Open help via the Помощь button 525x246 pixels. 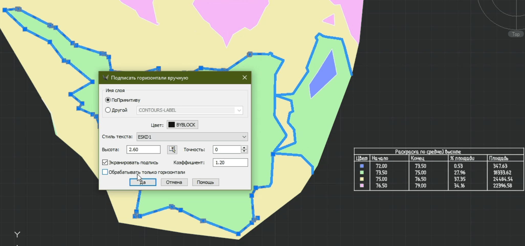click(205, 182)
